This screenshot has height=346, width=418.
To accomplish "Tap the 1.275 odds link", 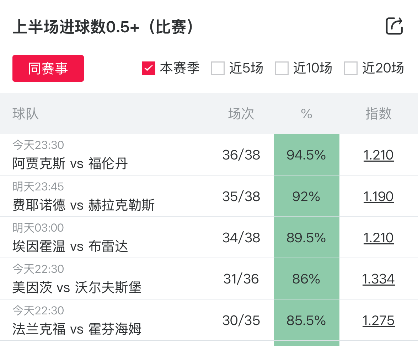I will coord(378,320).
